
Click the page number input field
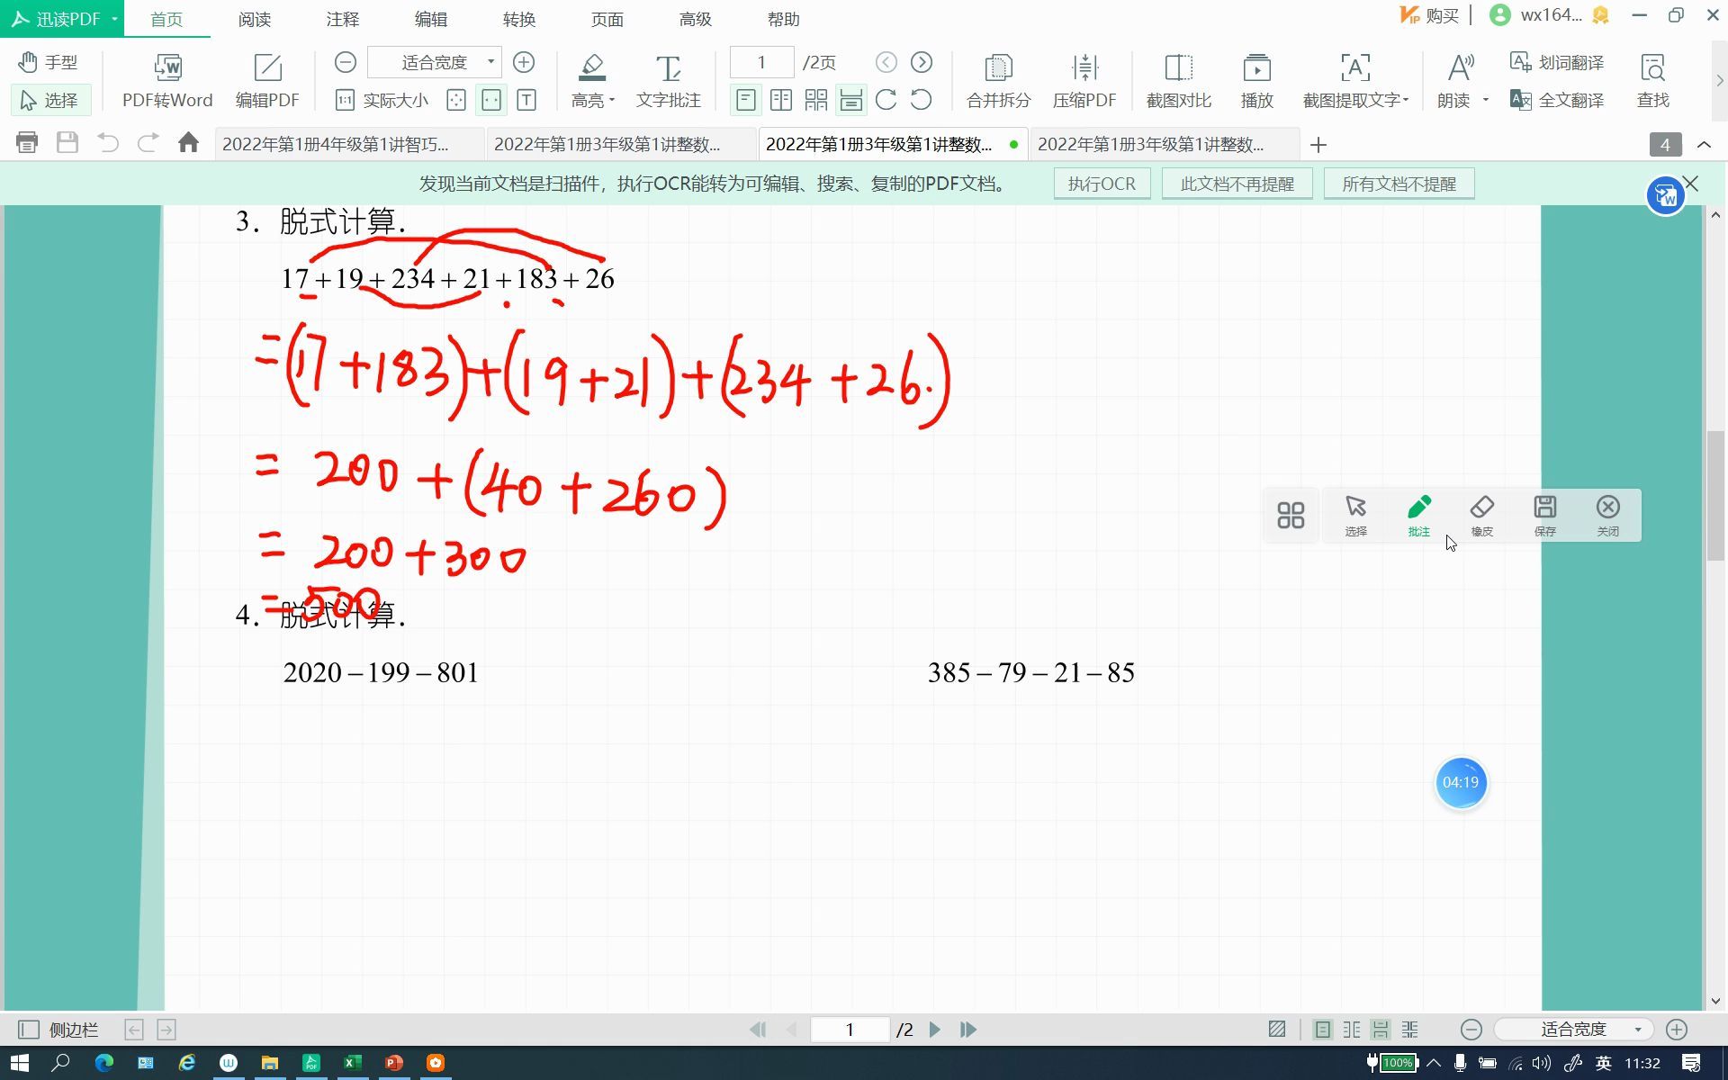tap(761, 62)
